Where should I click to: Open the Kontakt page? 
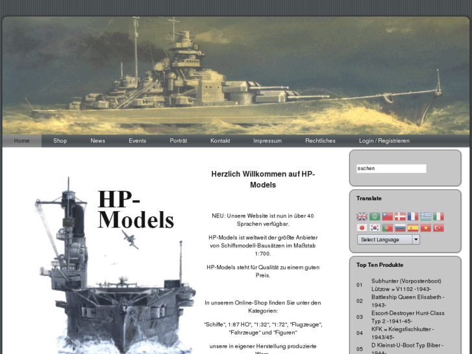coord(220,141)
